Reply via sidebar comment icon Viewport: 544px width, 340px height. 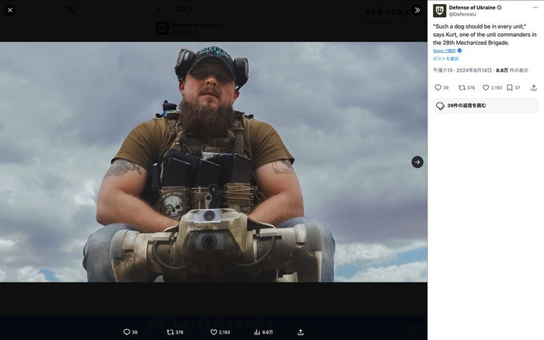(x=438, y=88)
